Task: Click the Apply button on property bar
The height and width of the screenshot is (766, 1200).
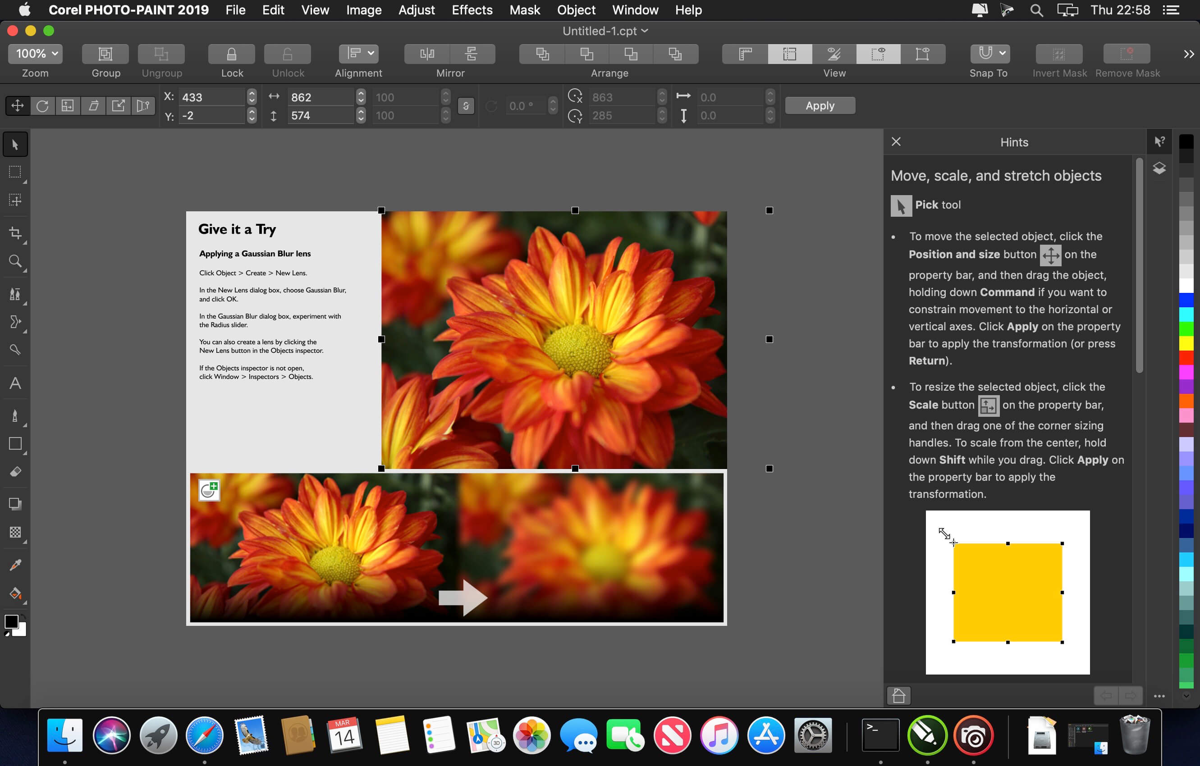Action: (x=820, y=105)
